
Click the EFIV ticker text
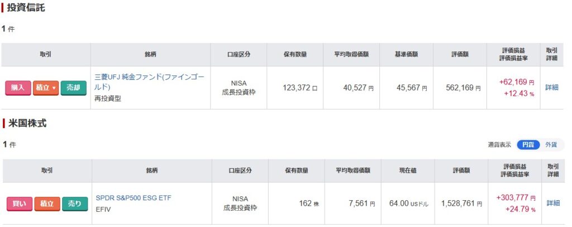click(x=104, y=209)
